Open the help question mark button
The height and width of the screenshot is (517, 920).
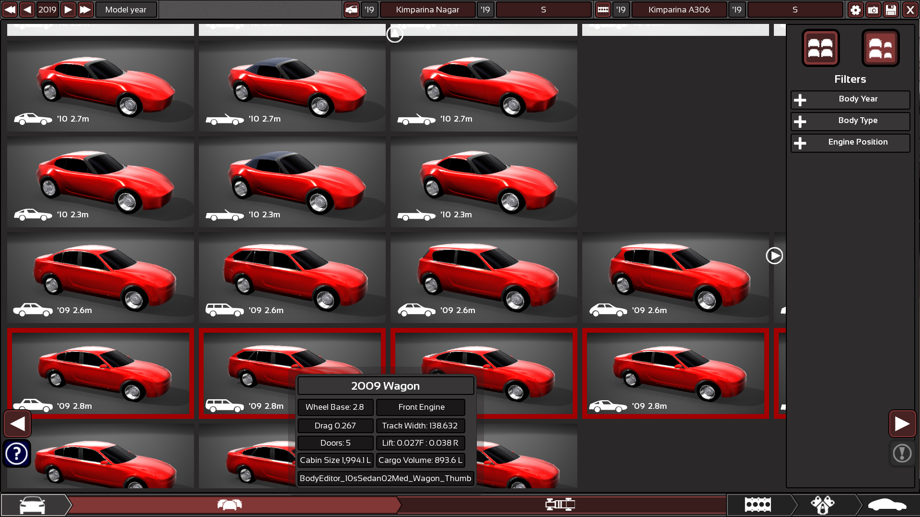coord(17,453)
